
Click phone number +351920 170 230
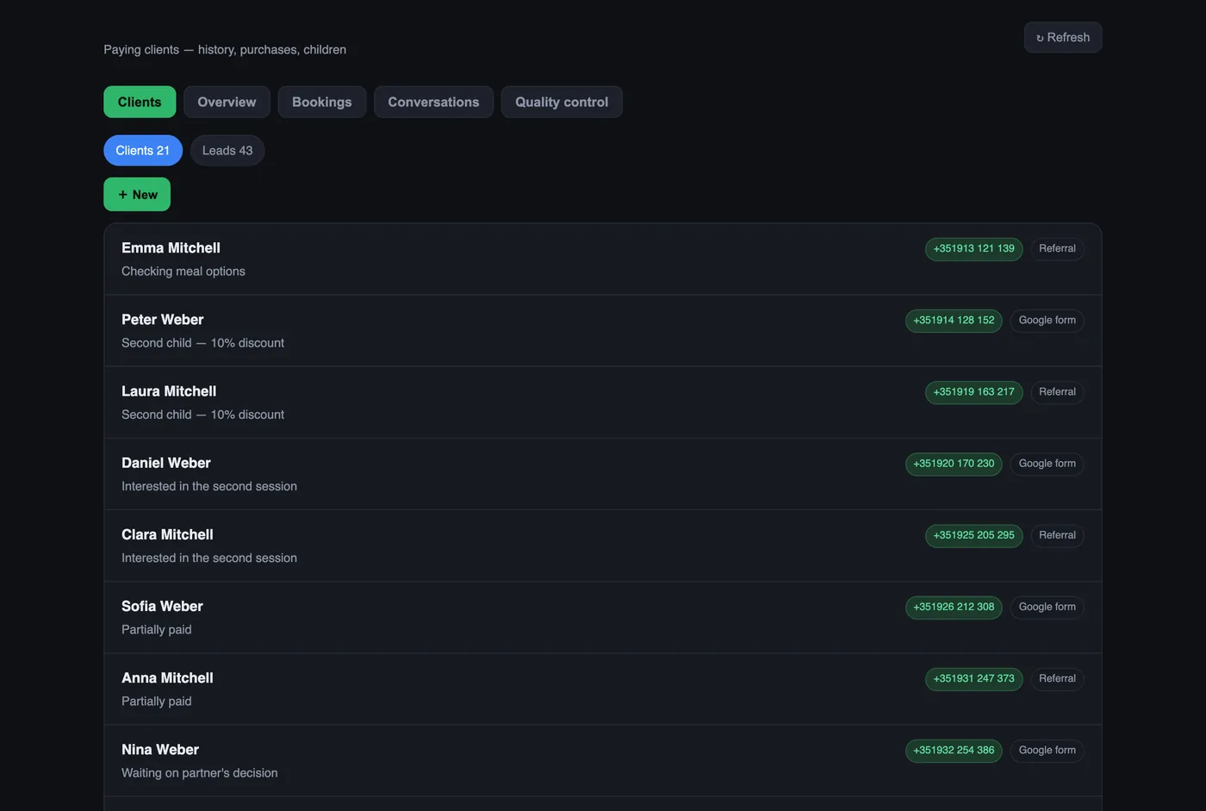tap(954, 463)
